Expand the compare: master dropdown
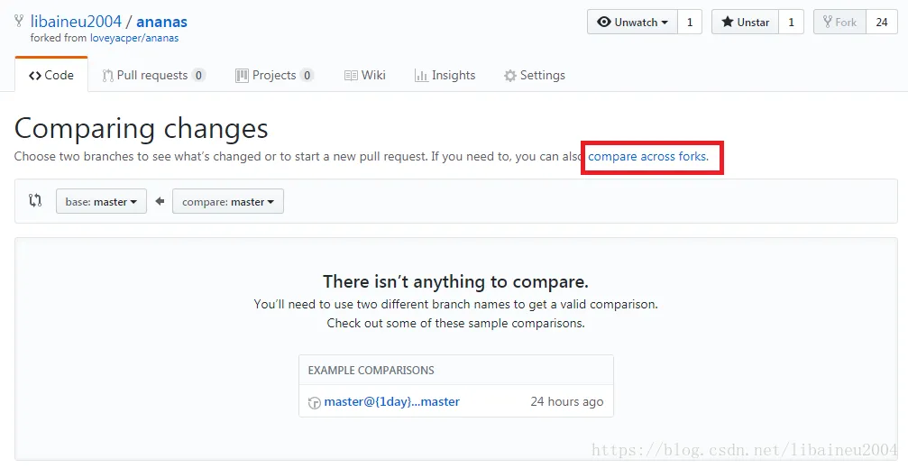The image size is (908, 468). (228, 202)
